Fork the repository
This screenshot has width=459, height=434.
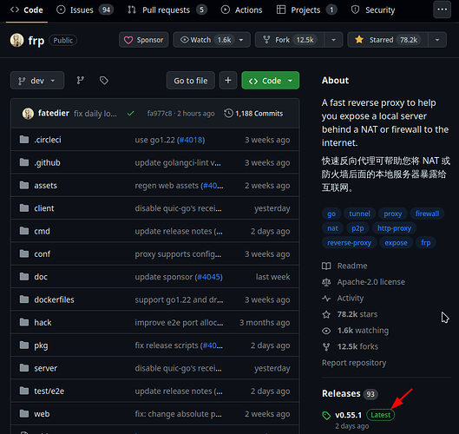click(x=290, y=40)
